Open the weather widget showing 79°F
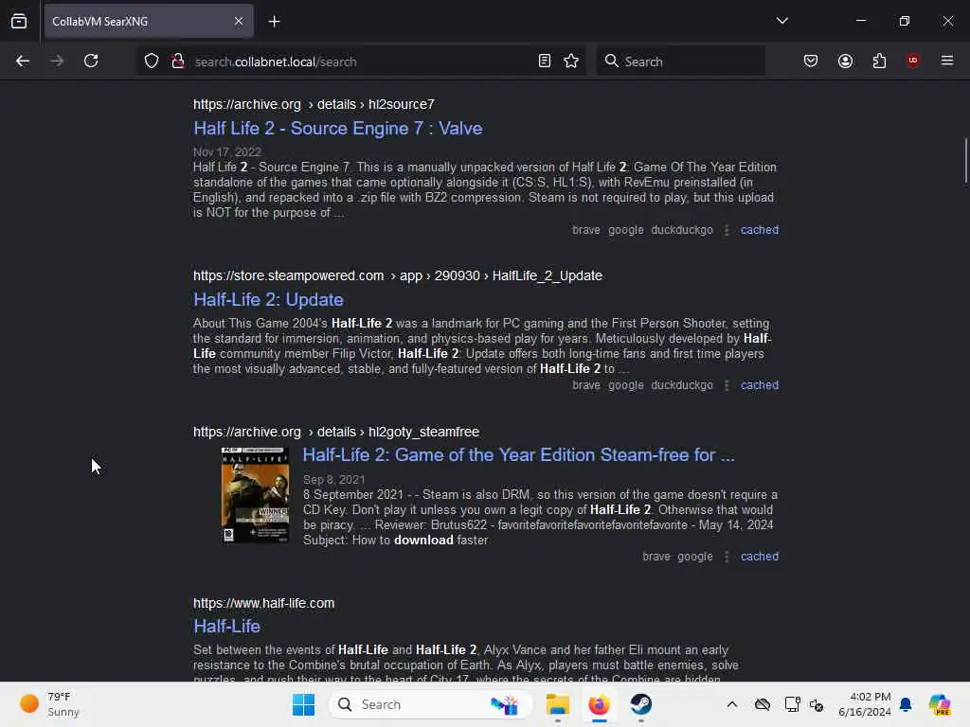The width and height of the screenshot is (970, 727). pos(49,704)
